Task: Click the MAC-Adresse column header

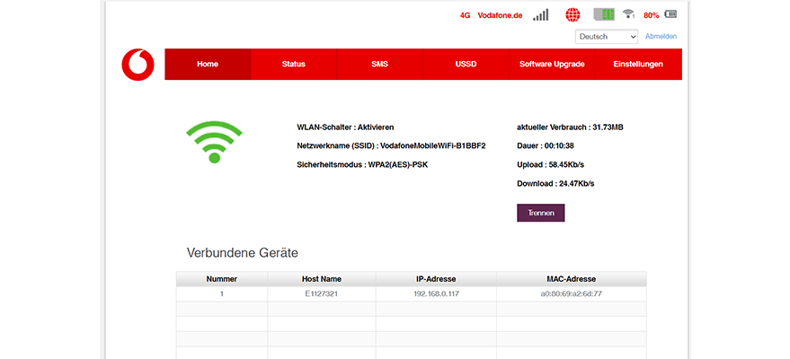Action: coord(571,279)
